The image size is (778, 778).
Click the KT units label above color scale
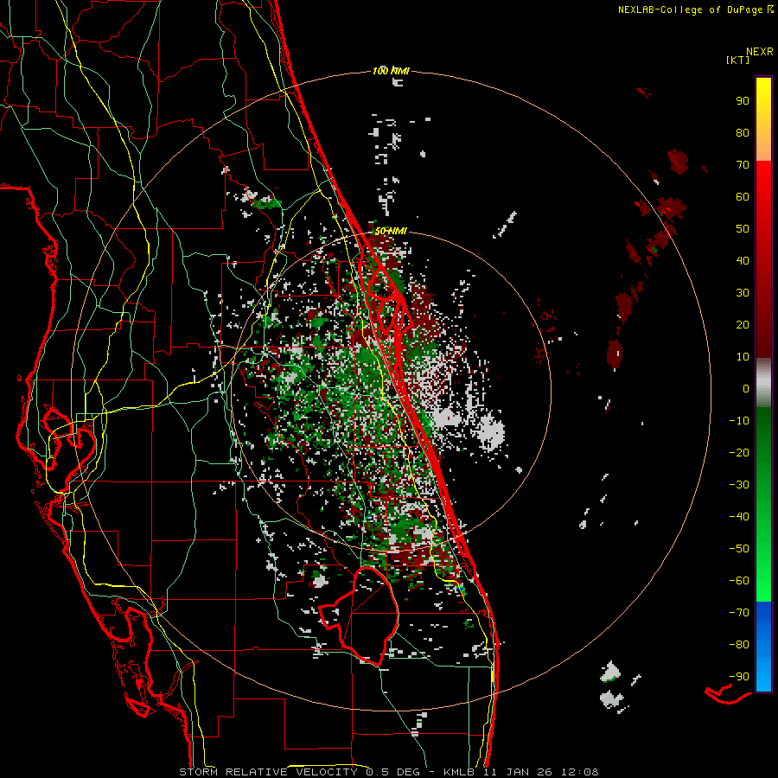pos(738,60)
